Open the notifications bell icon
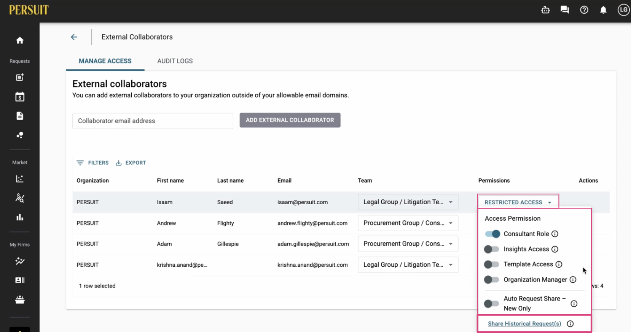The image size is (631, 334). tap(603, 10)
